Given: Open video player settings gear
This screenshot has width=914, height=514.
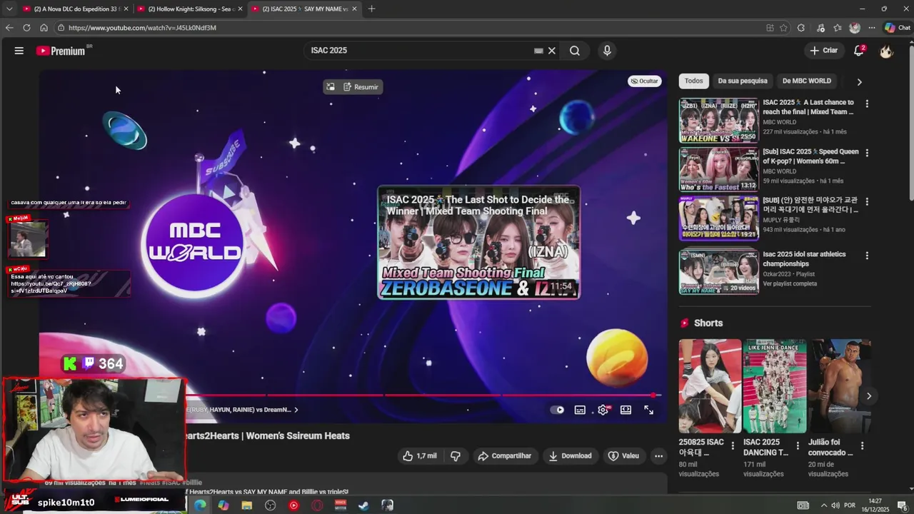Looking at the screenshot, I should (603, 410).
